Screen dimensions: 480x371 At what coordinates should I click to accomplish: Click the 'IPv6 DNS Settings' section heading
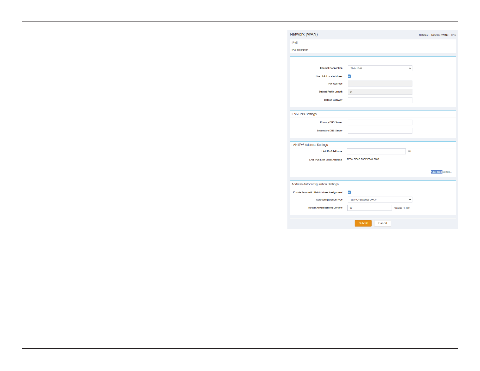click(x=304, y=114)
